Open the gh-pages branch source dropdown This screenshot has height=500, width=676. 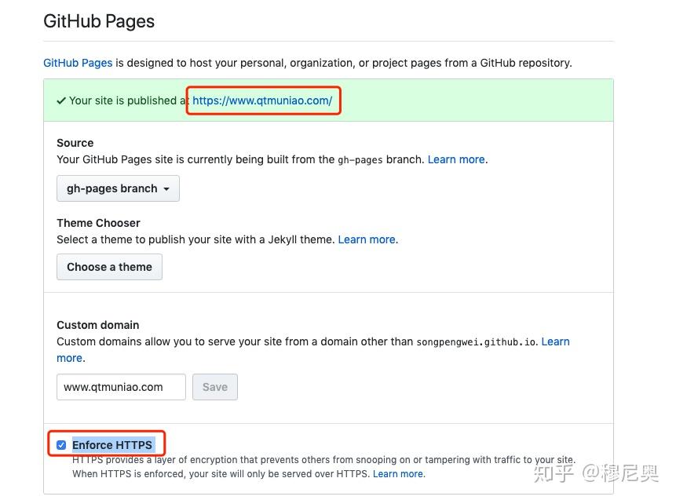tap(118, 188)
